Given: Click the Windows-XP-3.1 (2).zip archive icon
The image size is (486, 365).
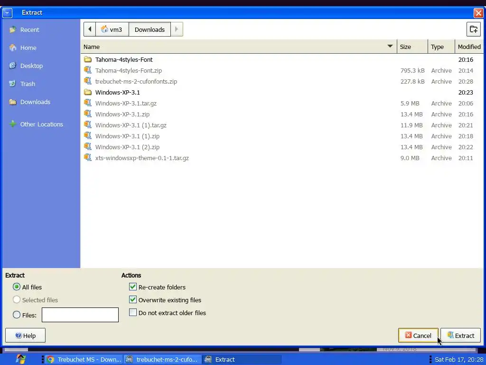Looking at the screenshot, I should tap(88, 147).
